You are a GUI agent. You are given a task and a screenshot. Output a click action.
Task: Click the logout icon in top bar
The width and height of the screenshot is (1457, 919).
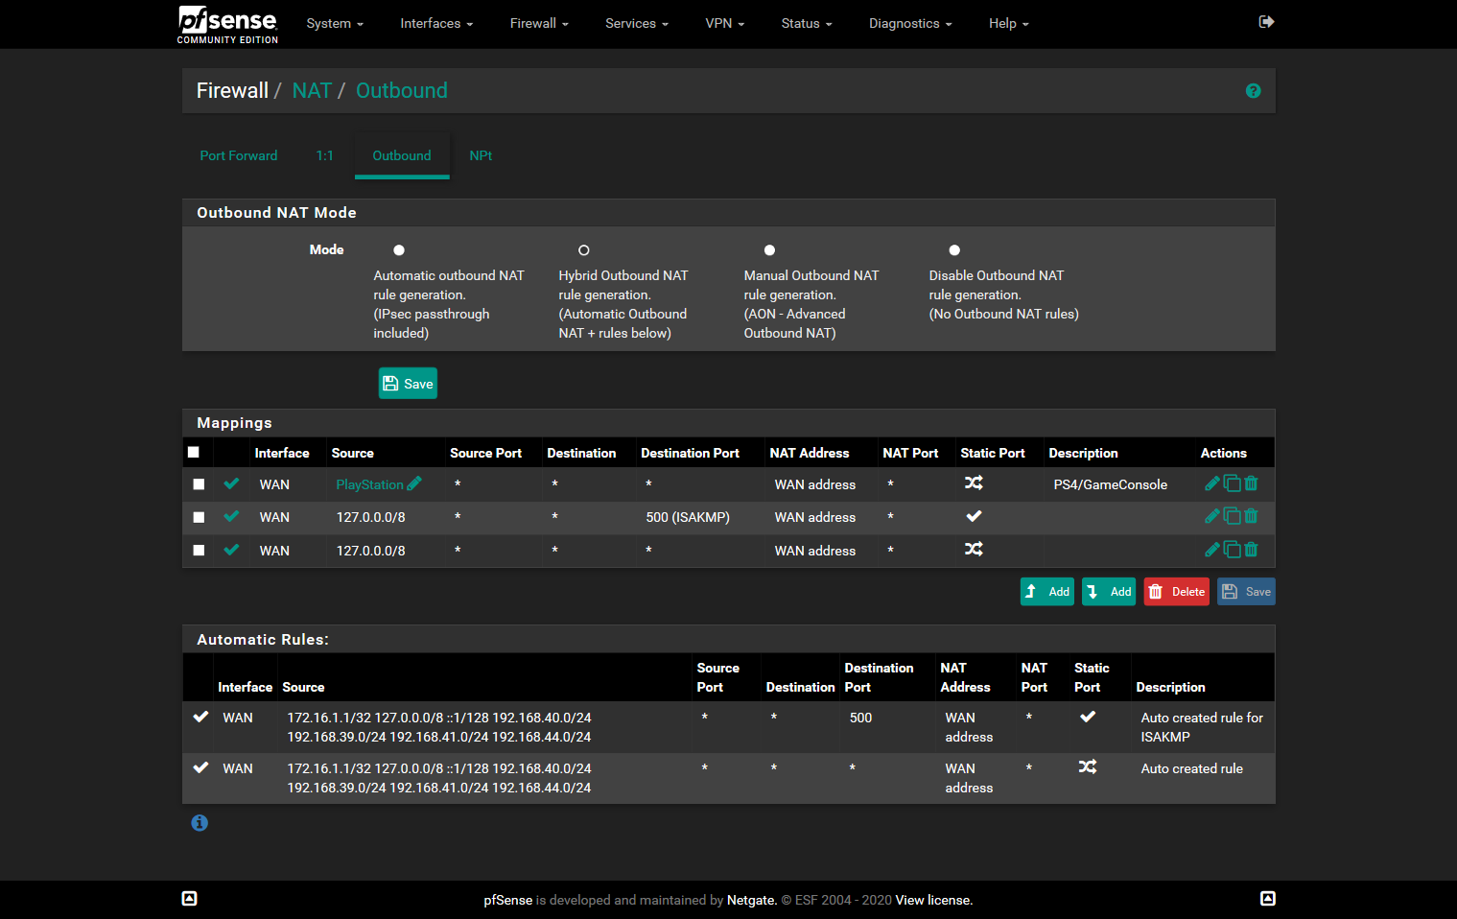(x=1266, y=22)
